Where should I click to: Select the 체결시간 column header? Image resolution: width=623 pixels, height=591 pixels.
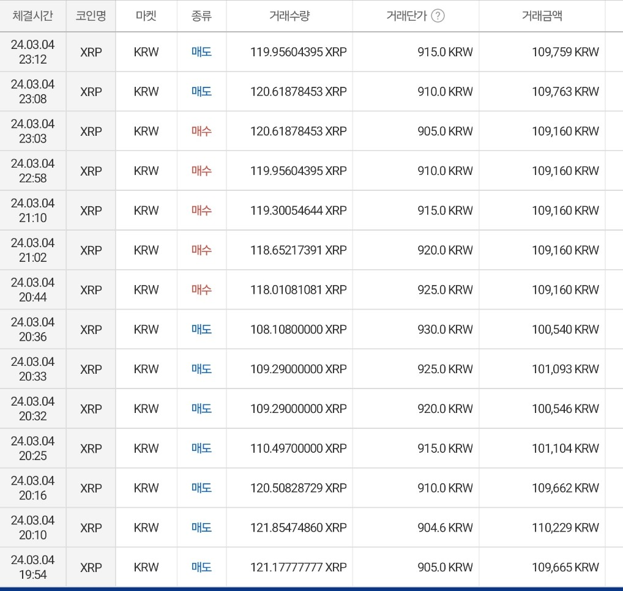32,16
